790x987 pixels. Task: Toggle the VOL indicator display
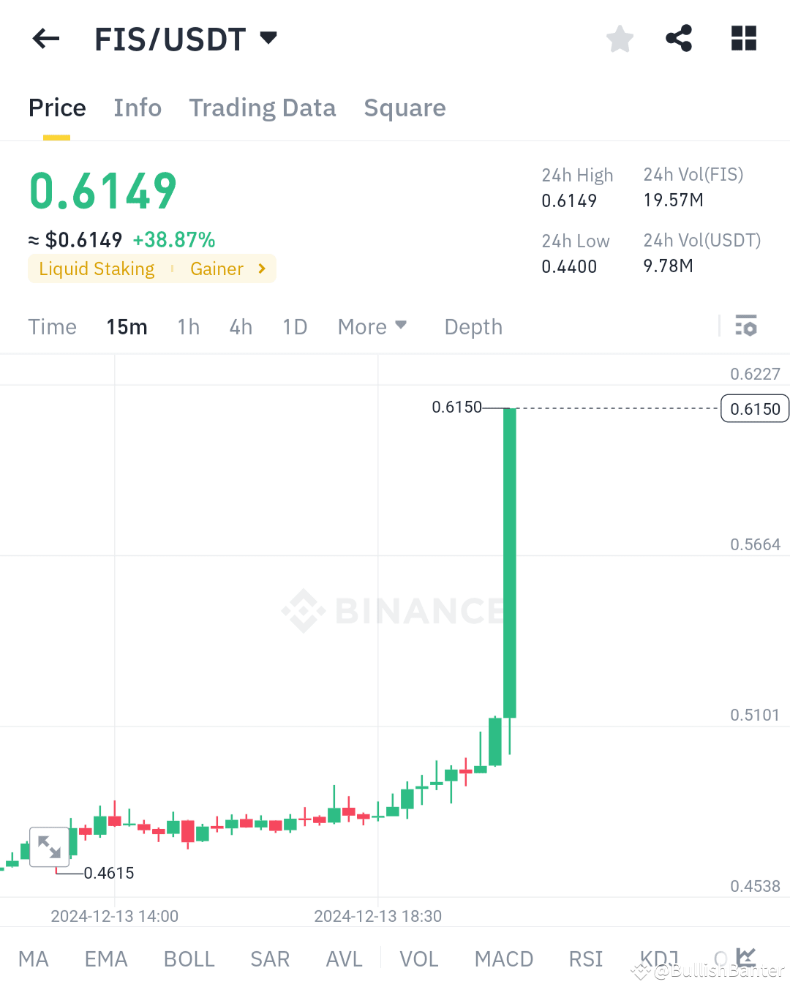418,958
